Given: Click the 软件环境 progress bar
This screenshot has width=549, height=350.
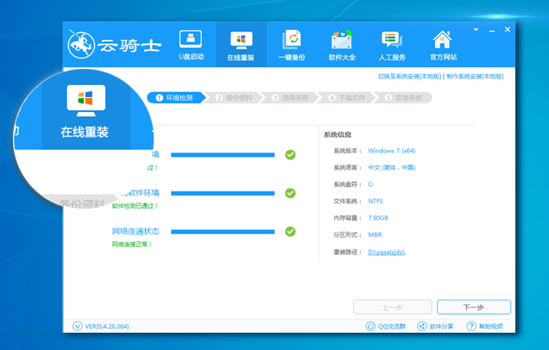Looking at the screenshot, I should [x=223, y=193].
